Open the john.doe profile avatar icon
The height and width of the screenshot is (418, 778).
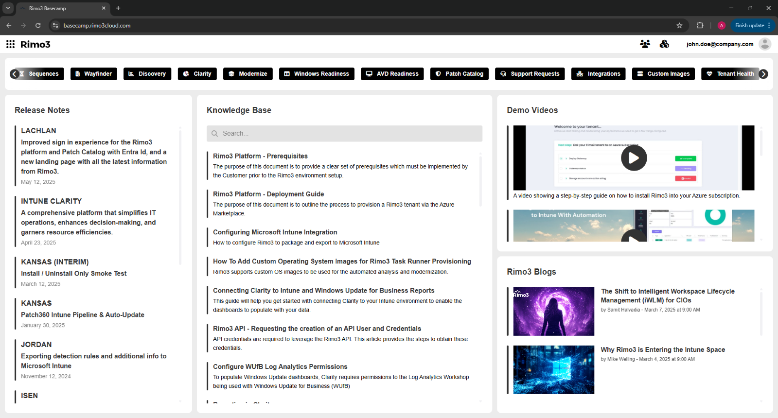(x=764, y=44)
